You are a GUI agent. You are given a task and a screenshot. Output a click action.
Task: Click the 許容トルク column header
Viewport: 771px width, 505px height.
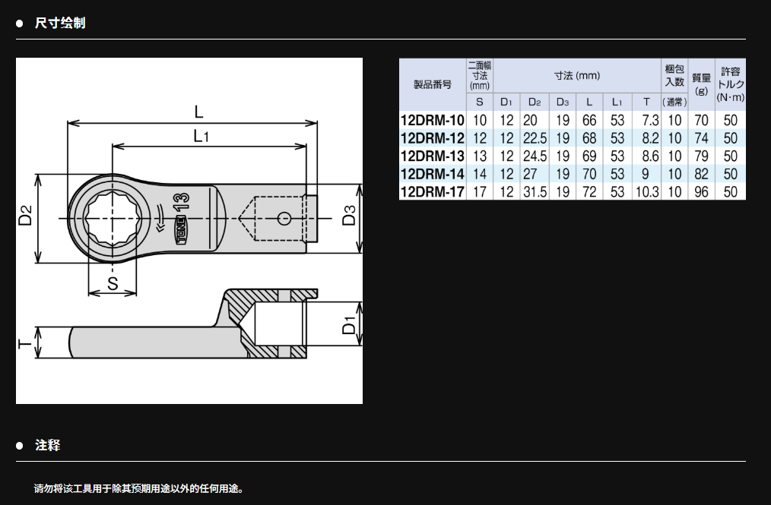[x=731, y=84]
